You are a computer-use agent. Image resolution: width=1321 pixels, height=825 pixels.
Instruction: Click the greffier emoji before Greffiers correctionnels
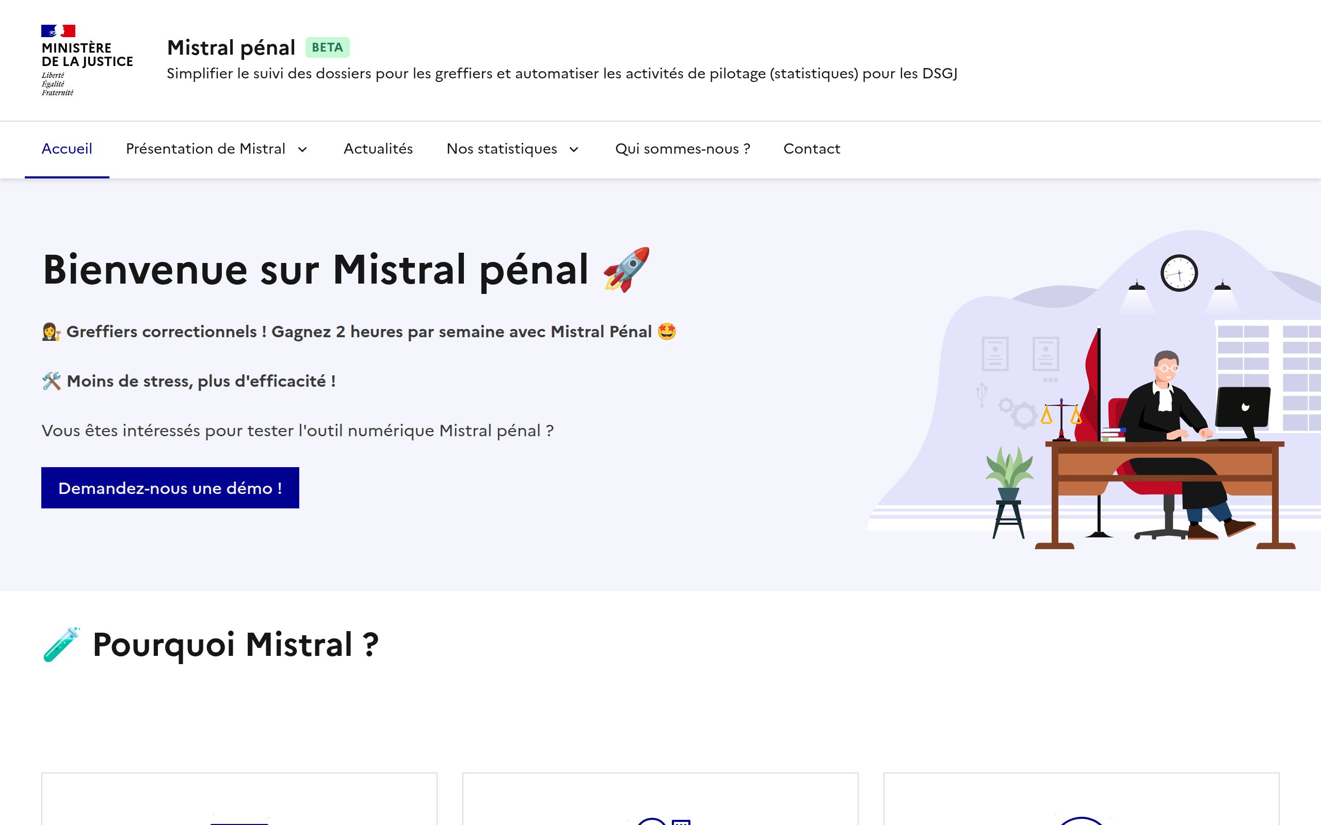pos(51,332)
